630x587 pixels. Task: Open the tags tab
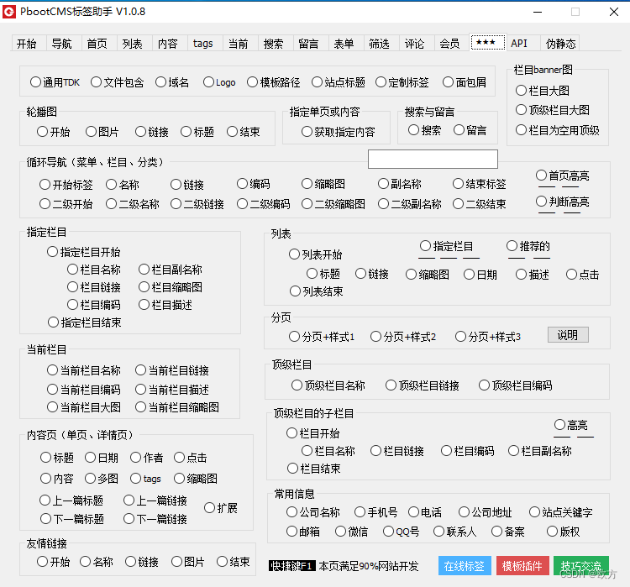[x=203, y=44]
